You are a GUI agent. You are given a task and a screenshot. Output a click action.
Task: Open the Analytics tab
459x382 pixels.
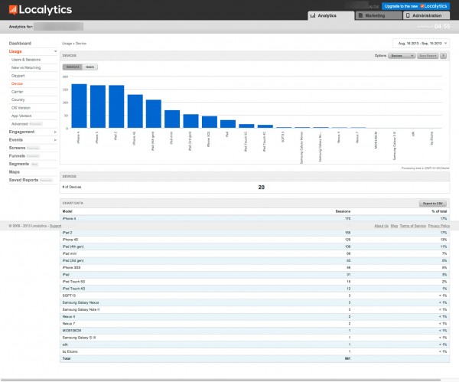click(x=330, y=15)
